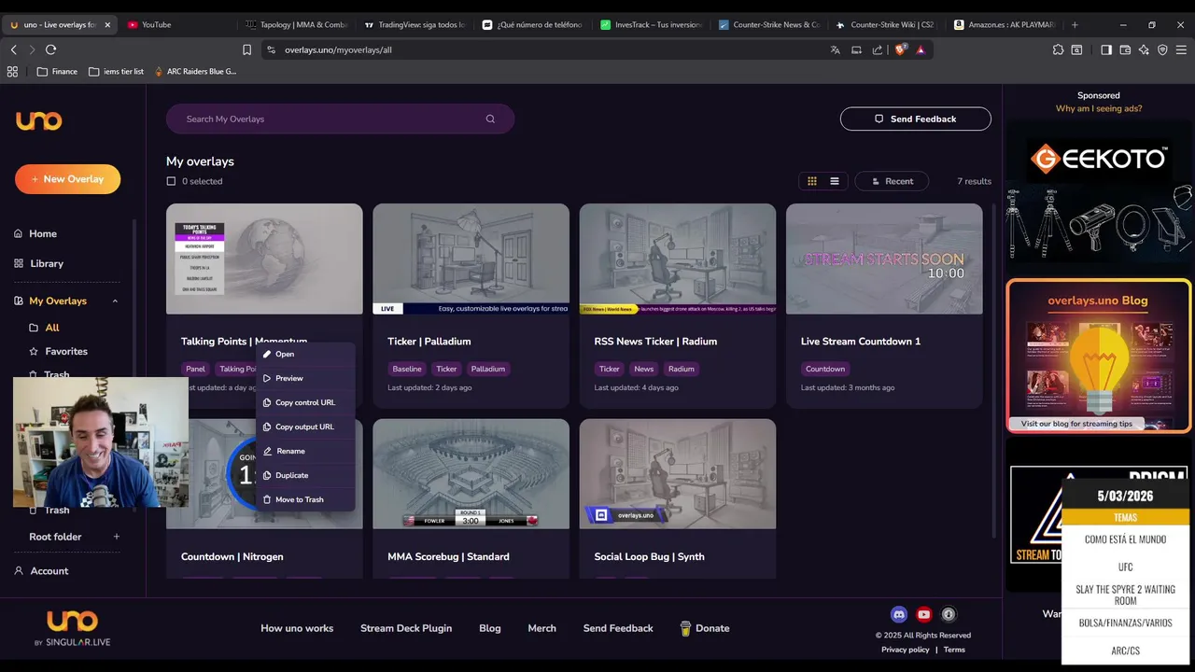Select All under My Overlays
1195x672 pixels.
coord(52,328)
